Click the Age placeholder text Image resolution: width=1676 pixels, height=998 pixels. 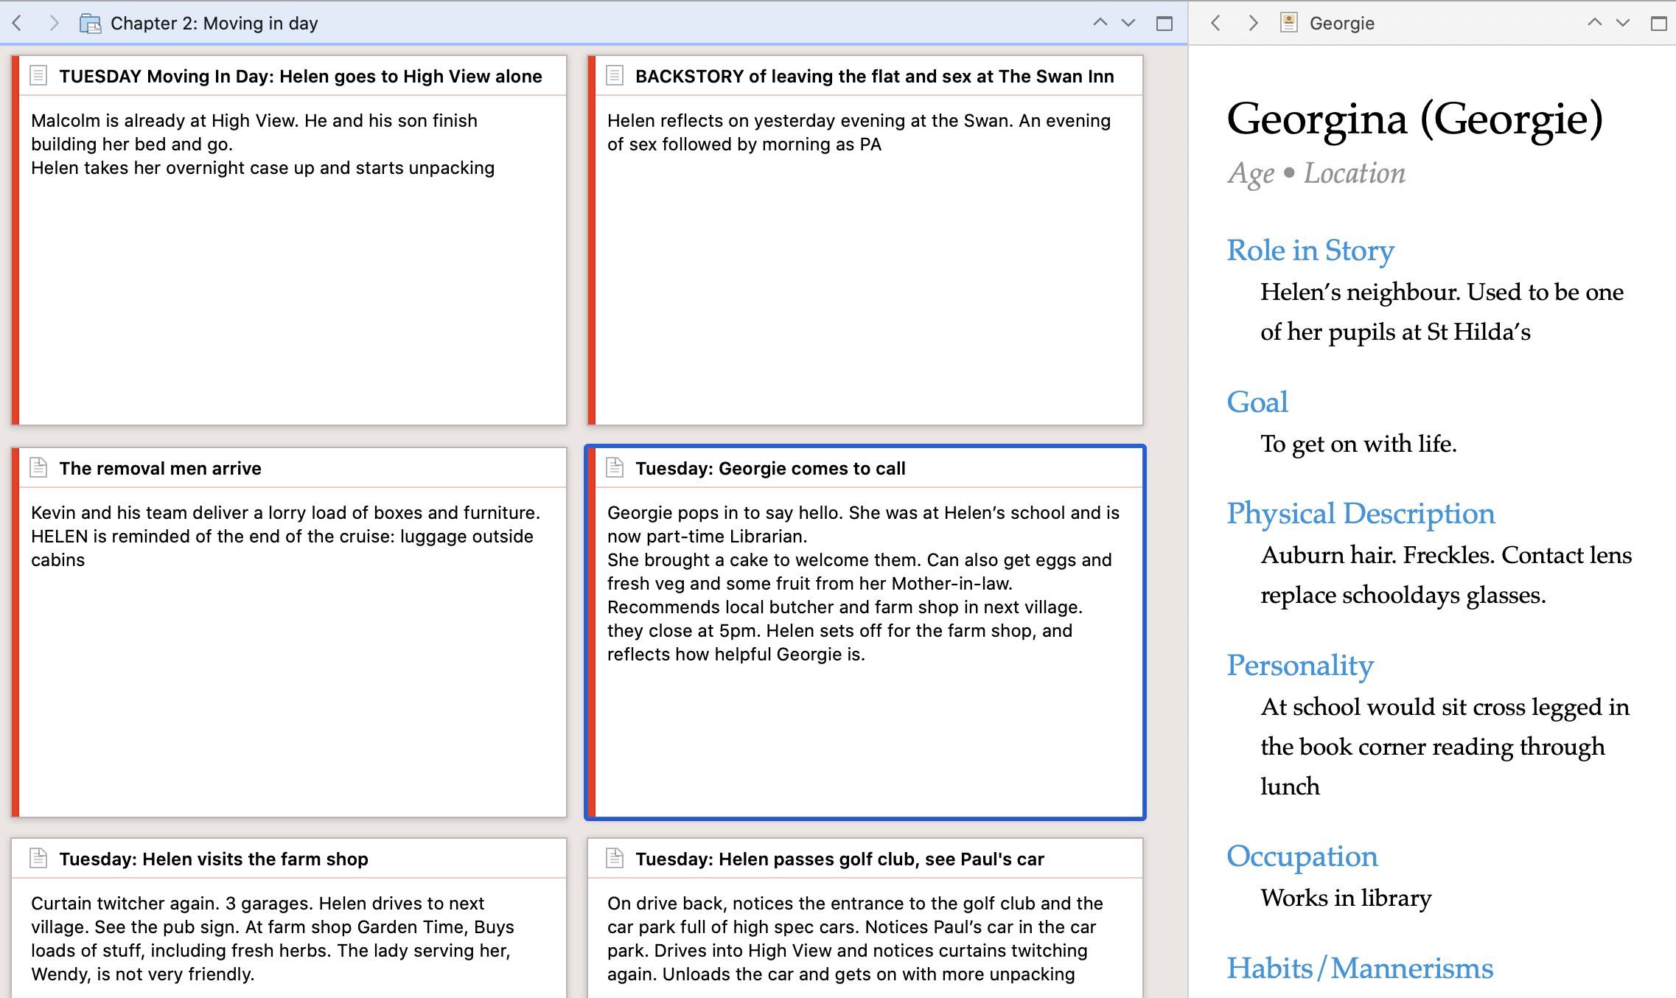coord(1251,174)
